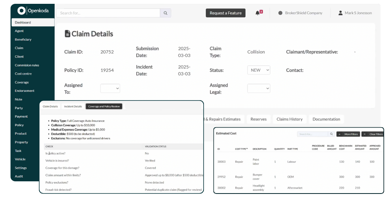Click the Estimated Cost search magnifier icon
Viewport: 391px width, 200px height.
pyautogui.click(x=331, y=134)
